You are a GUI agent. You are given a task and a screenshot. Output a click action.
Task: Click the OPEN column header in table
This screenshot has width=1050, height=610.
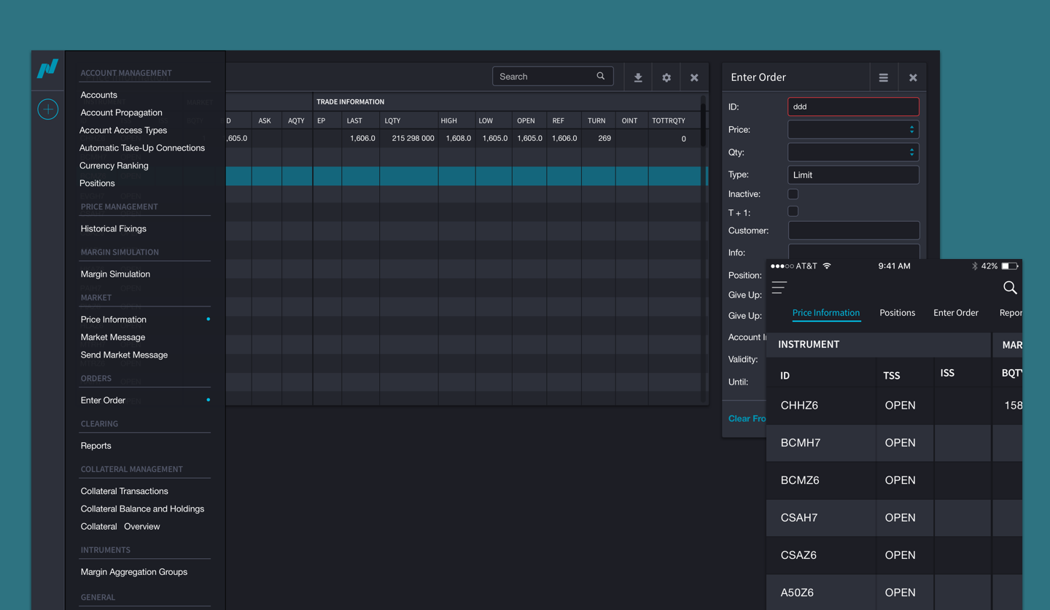pyautogui.click(x=526, y=120)
